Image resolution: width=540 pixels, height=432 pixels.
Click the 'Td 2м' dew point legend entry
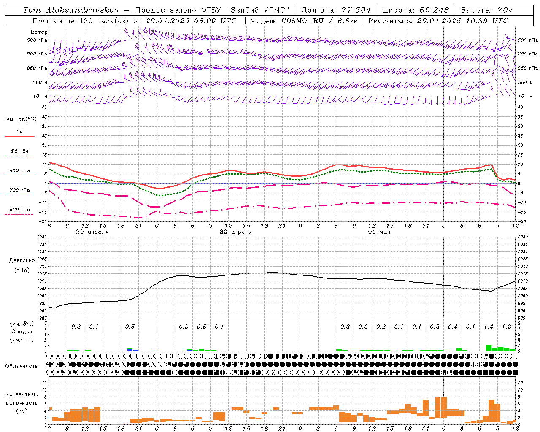(x=20, y=151)
